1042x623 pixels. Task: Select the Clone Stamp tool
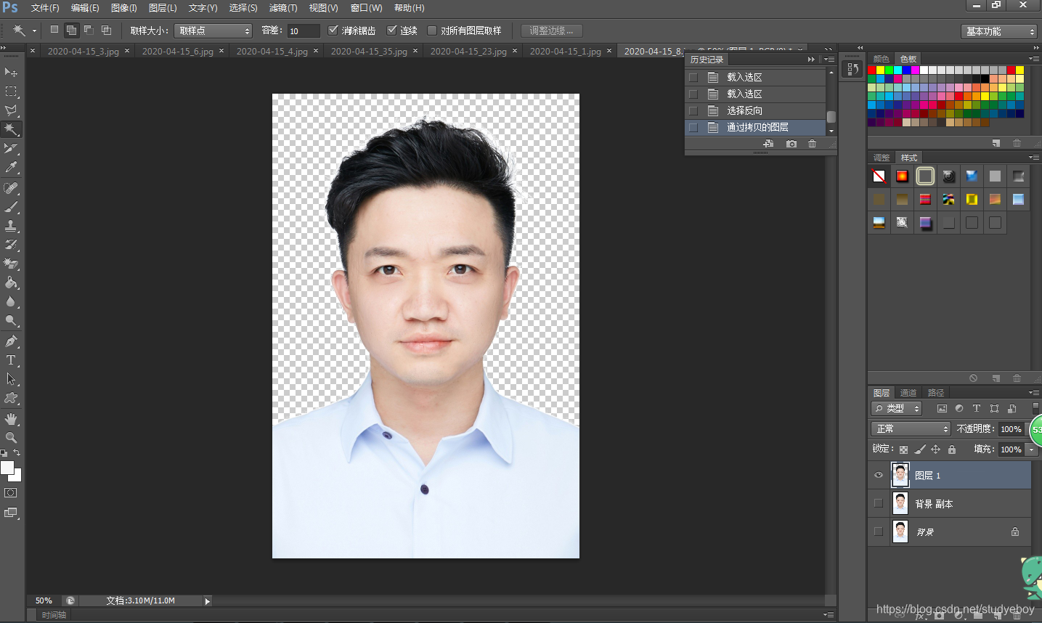[11, 226]
